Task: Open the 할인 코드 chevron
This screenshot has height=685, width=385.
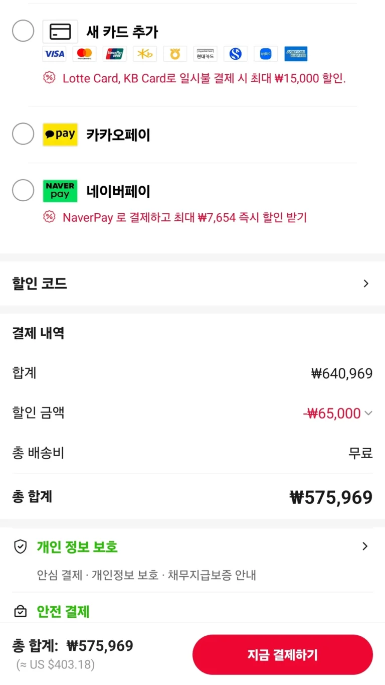Action: coord(365,284)
